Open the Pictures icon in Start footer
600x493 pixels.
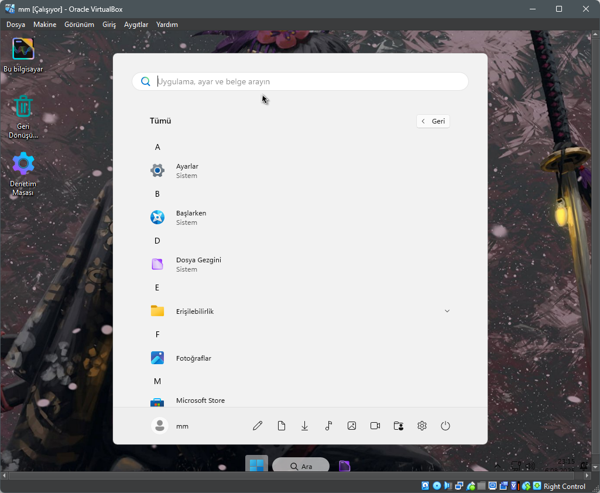(352, 426)
